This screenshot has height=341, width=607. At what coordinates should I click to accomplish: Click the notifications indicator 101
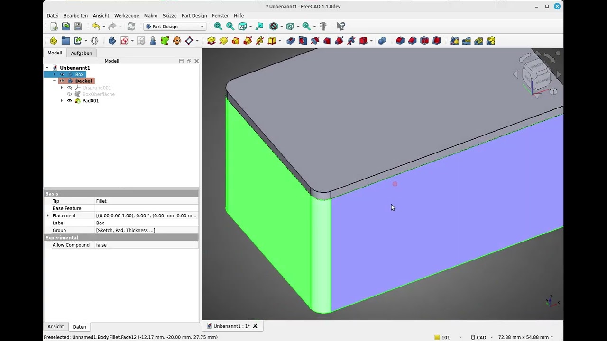442,337
